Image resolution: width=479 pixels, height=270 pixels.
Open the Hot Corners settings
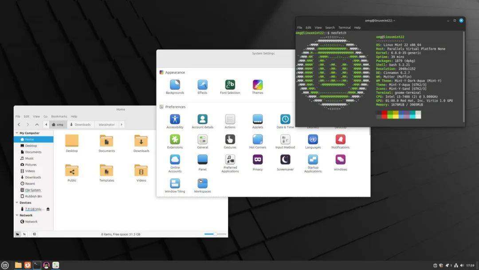(x=258, y=139)
